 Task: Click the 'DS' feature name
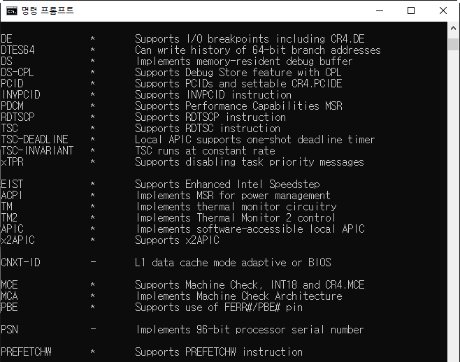[6, 61]
